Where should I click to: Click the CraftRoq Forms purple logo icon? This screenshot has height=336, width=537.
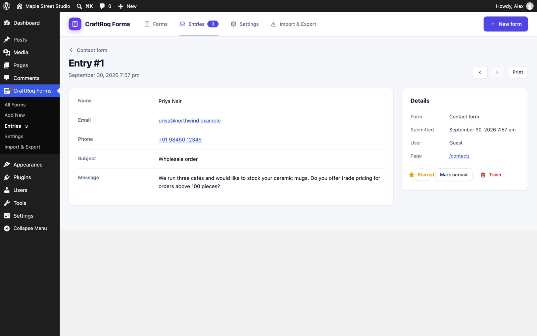pyautogui.click(x=75, y=24)
